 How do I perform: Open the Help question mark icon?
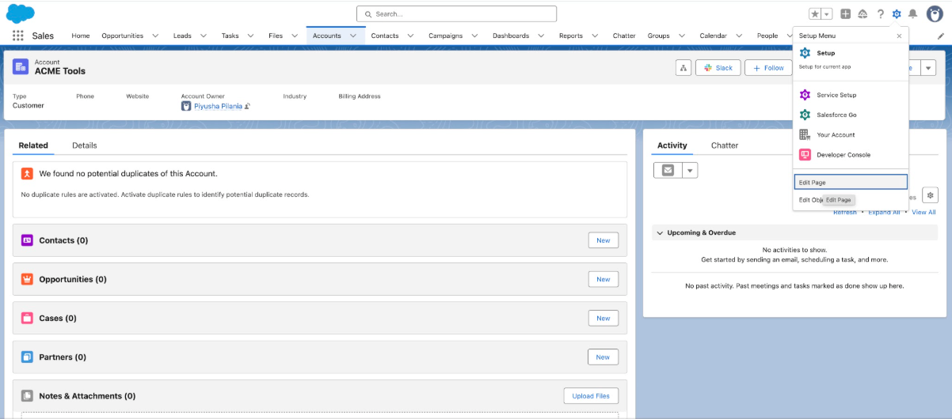coord(880,14)
